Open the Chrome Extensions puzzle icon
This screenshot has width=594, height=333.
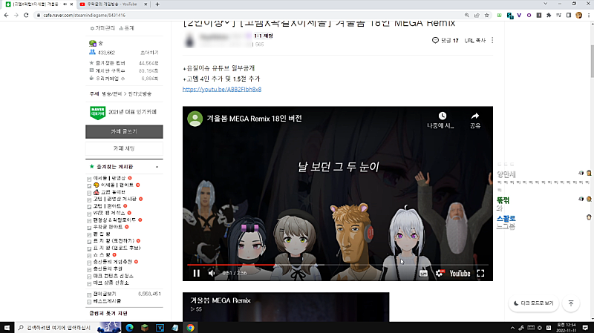(x=549, y=15)
